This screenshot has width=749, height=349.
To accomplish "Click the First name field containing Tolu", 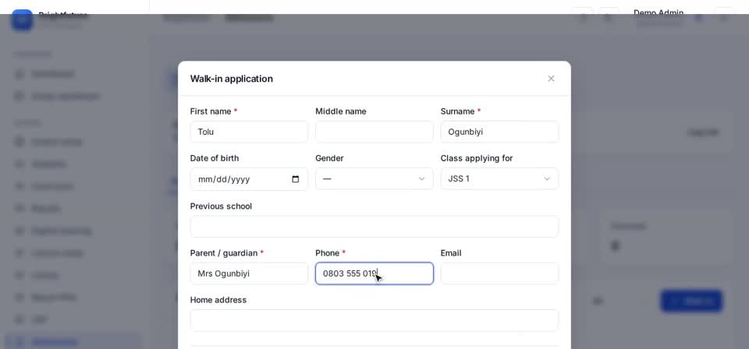I will 249,132.
